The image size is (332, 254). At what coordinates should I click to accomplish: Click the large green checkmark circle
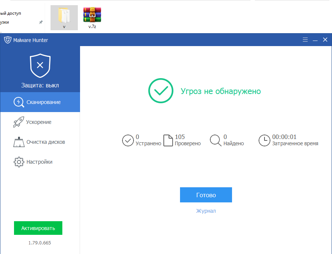(x=161, y=91)
